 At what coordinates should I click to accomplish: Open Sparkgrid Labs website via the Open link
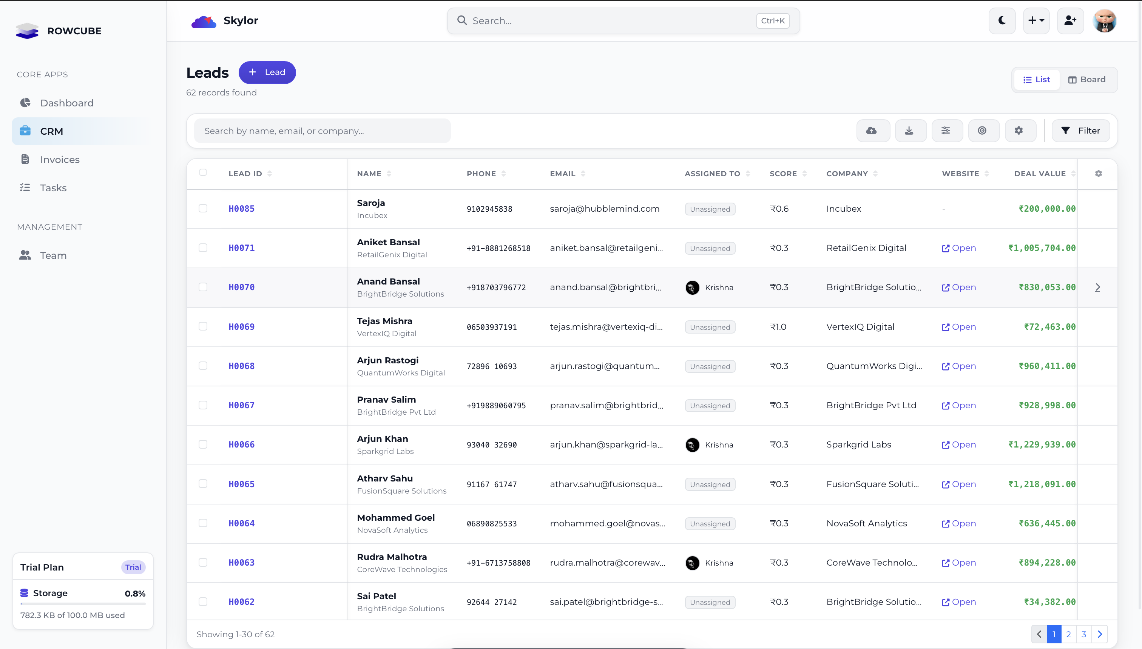[x=959, y=444]
